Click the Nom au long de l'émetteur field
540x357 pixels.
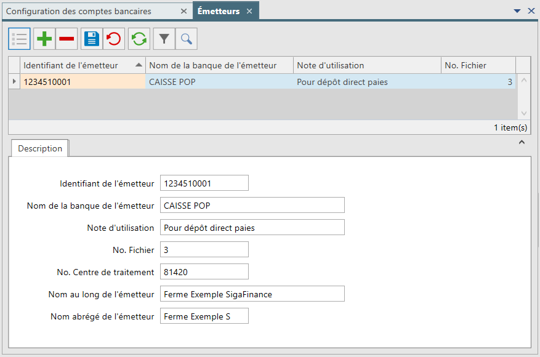click(252, 294)
